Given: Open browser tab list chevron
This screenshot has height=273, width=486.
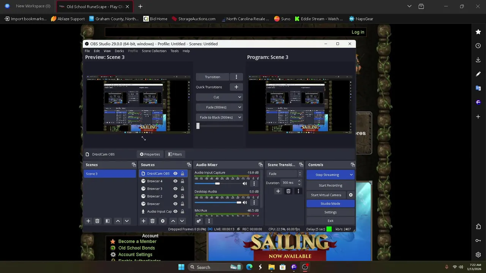Looking at the screenshot, I should click(x=409, y=6).
